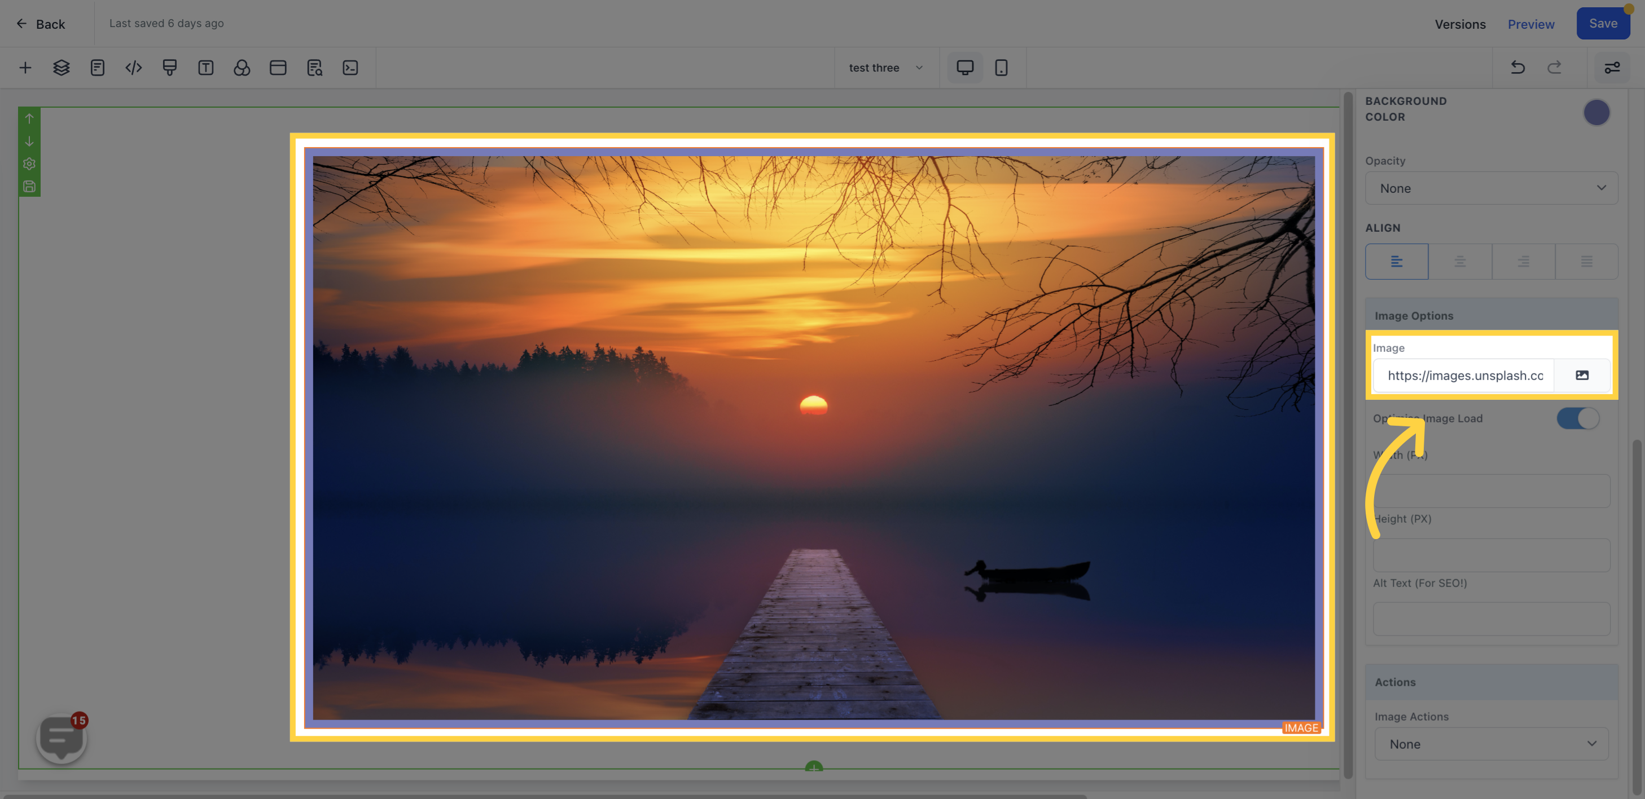Open the SEO search document icon
The width and height of the screenshot is (1645, 799).
[x=314, y=68]
